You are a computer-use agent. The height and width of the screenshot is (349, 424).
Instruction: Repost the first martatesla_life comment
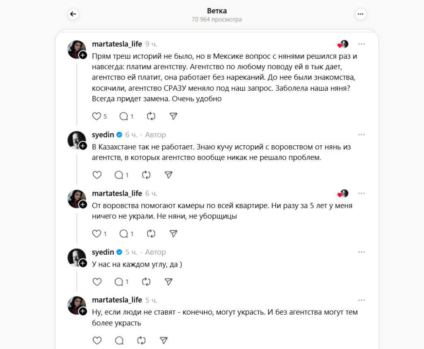coord(151,116)
